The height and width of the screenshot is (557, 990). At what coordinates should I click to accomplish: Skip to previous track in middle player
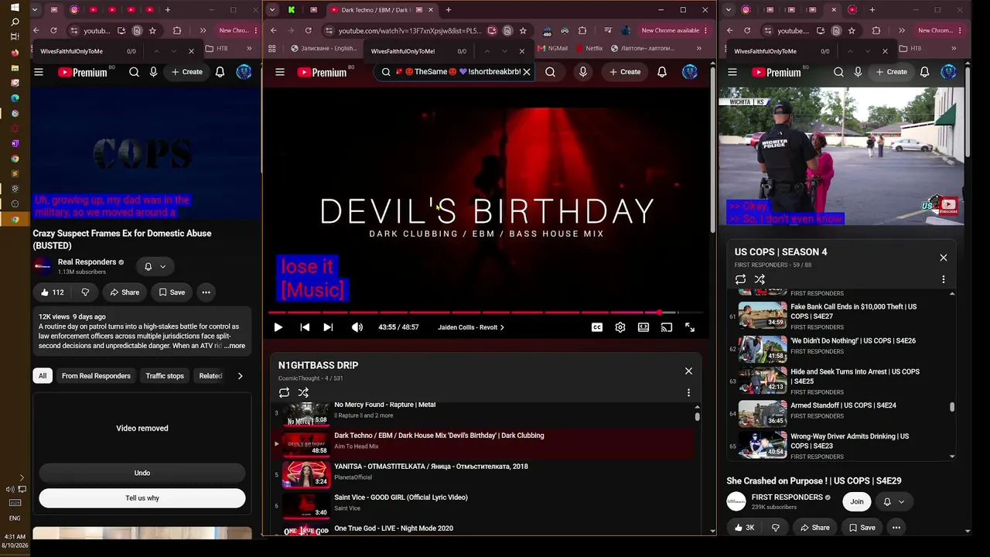[x=305, y=327]
